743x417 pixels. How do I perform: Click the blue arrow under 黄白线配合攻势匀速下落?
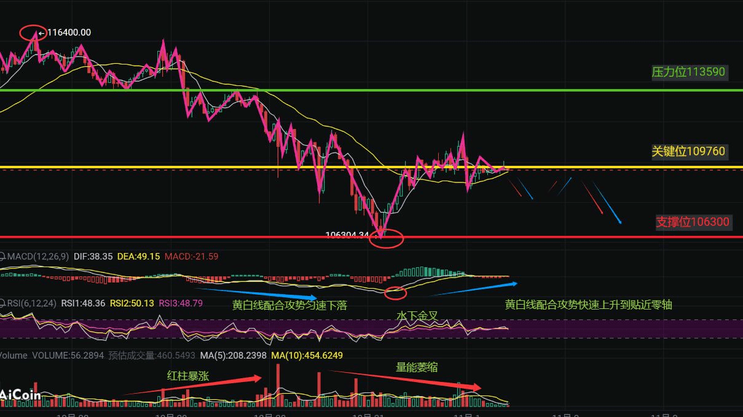257,294
